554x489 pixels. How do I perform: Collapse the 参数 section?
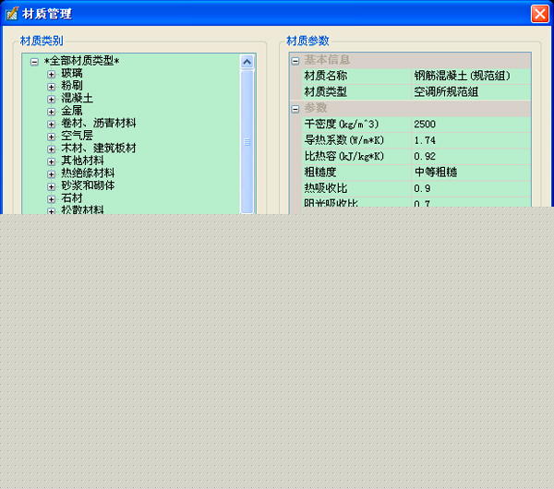click(x=295, y=109)
